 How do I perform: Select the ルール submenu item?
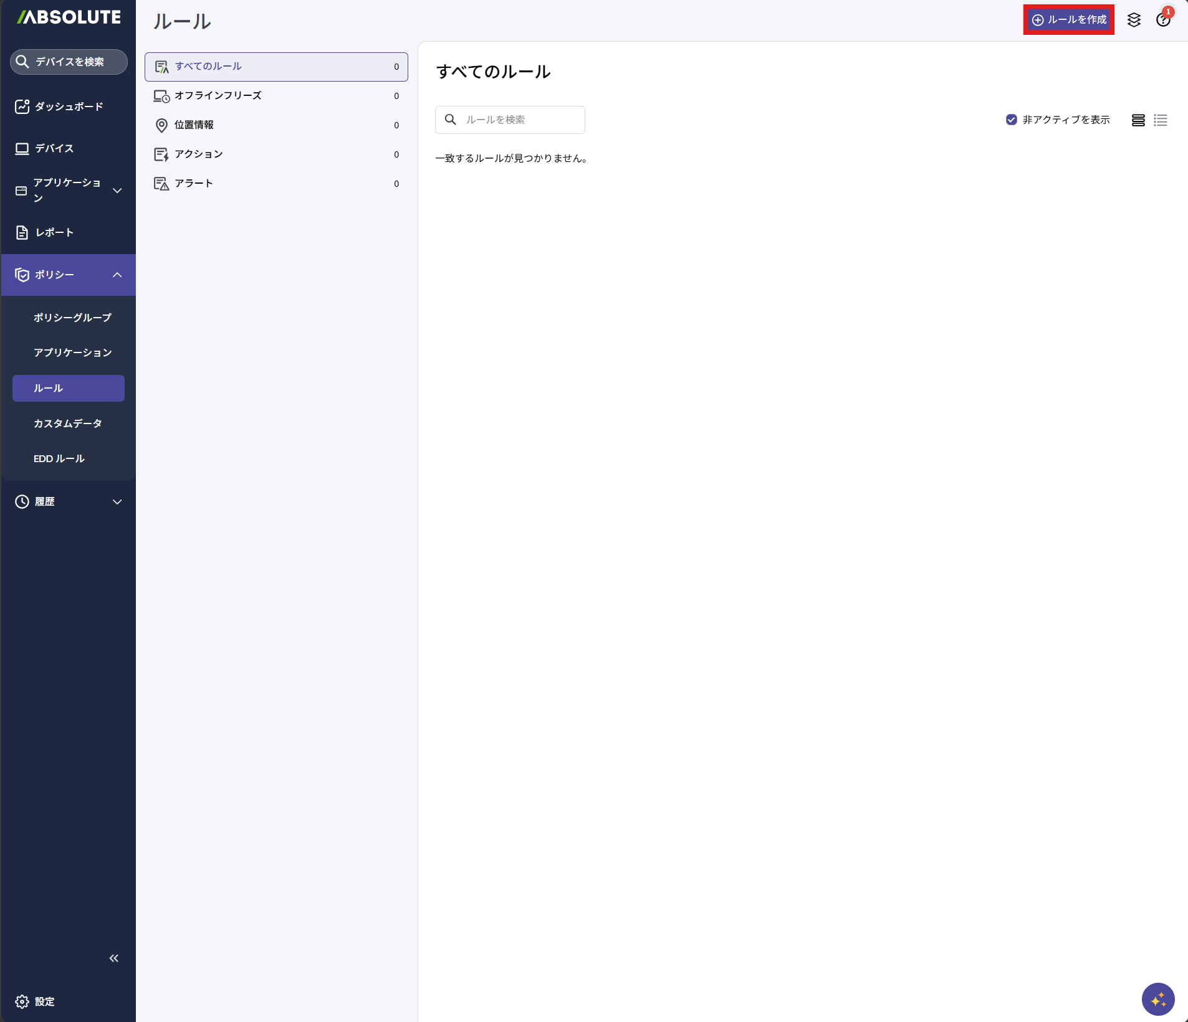point(69,388)
